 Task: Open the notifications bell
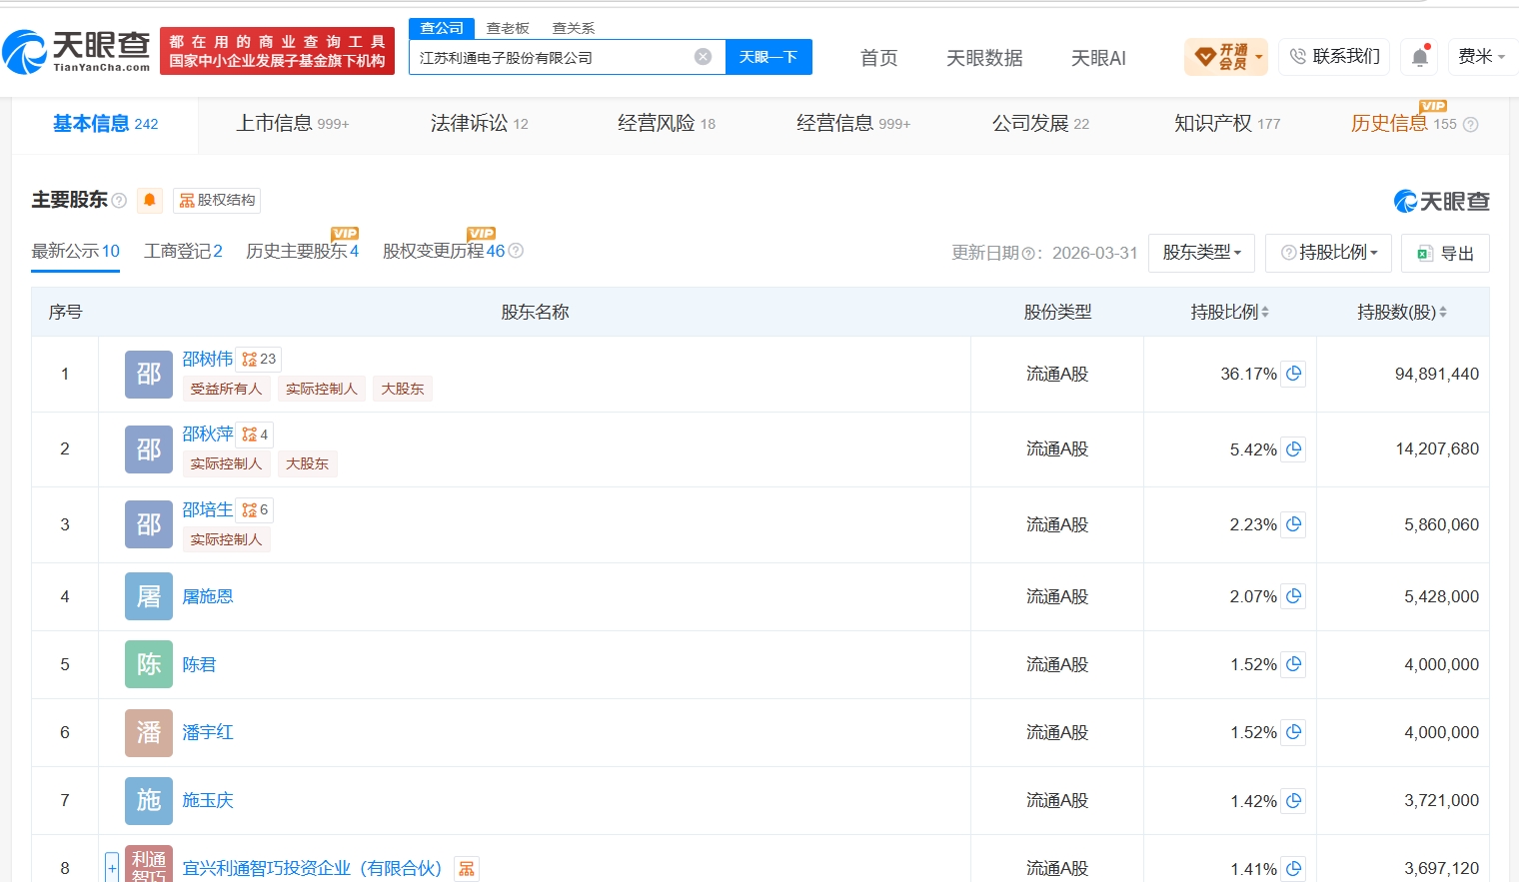(1420, 57)
